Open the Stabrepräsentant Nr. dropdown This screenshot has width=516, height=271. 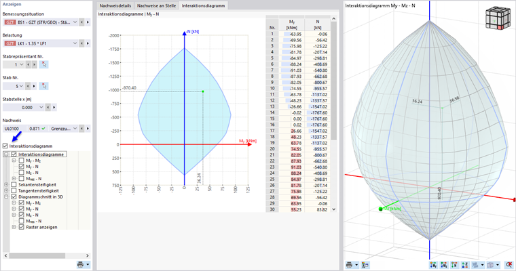pos(22,65)
